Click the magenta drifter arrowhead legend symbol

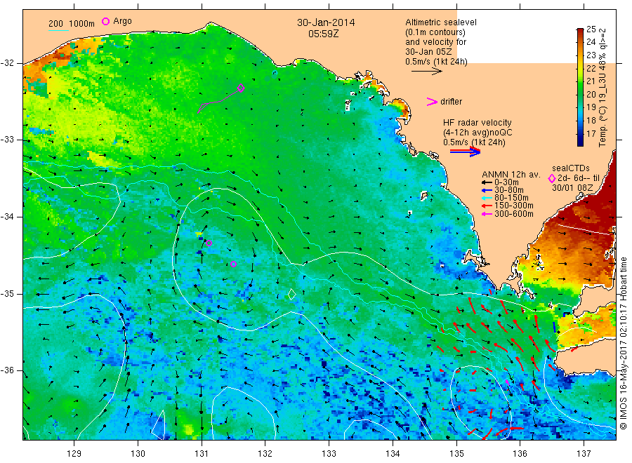tap(432, 102)
